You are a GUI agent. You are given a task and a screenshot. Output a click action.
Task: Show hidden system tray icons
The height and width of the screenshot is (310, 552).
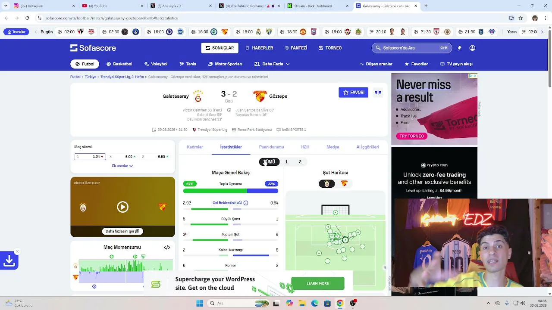point(488,303)
